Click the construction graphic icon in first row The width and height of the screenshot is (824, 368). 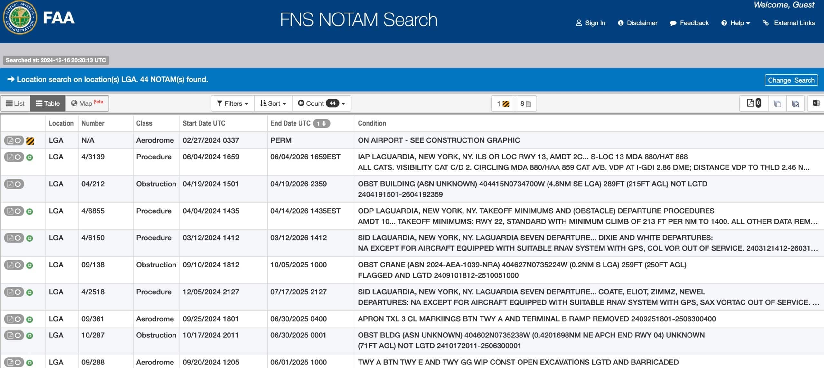30,141
